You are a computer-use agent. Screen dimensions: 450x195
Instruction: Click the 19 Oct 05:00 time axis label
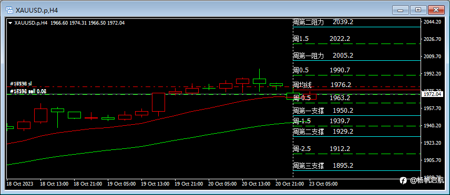[121, 184]
